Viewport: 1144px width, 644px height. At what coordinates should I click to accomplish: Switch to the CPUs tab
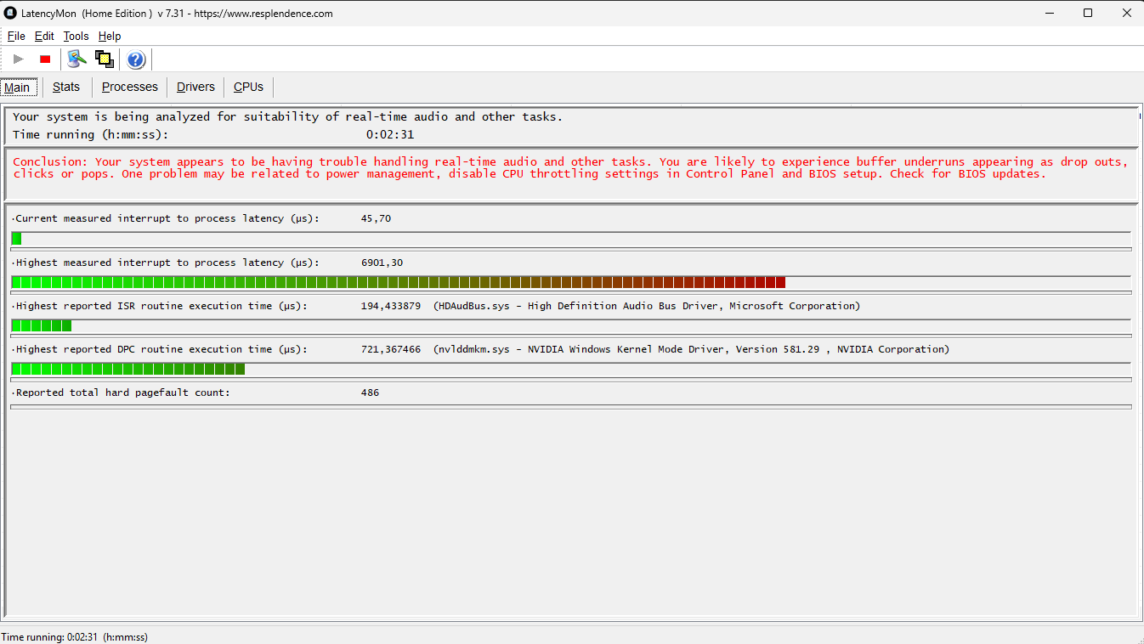tap(249, 87)
